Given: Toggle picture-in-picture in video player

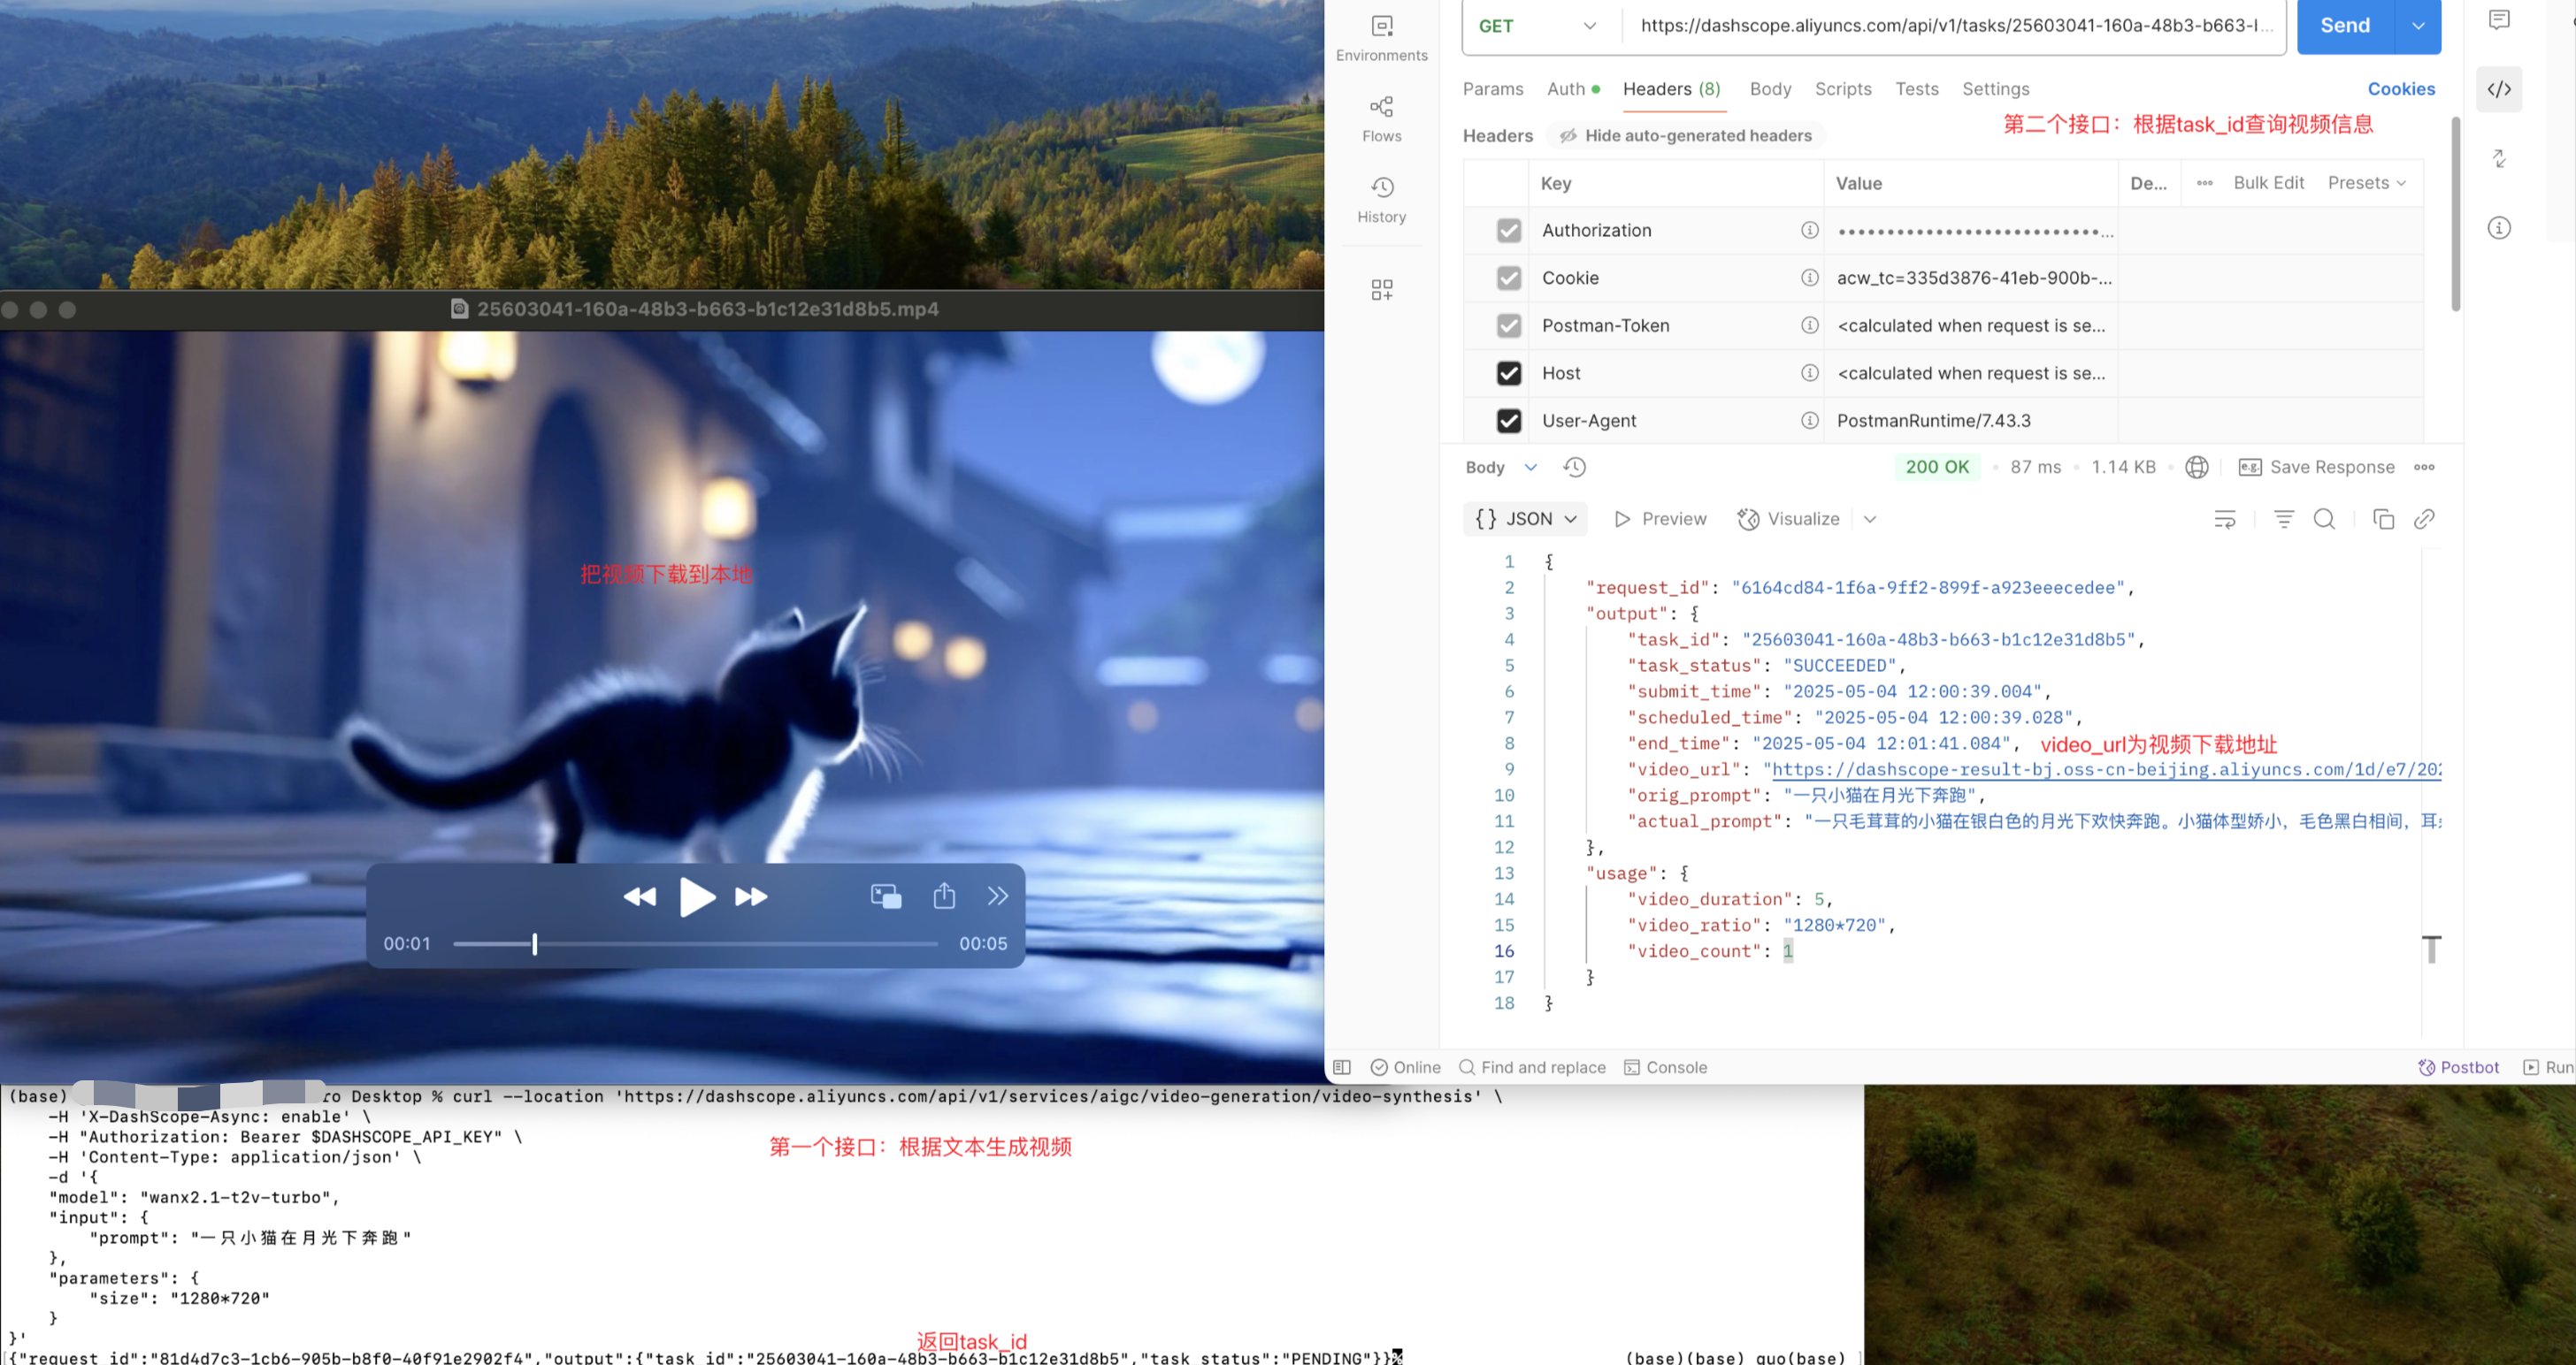Looking at the screenshot, I should pos(885,896).
